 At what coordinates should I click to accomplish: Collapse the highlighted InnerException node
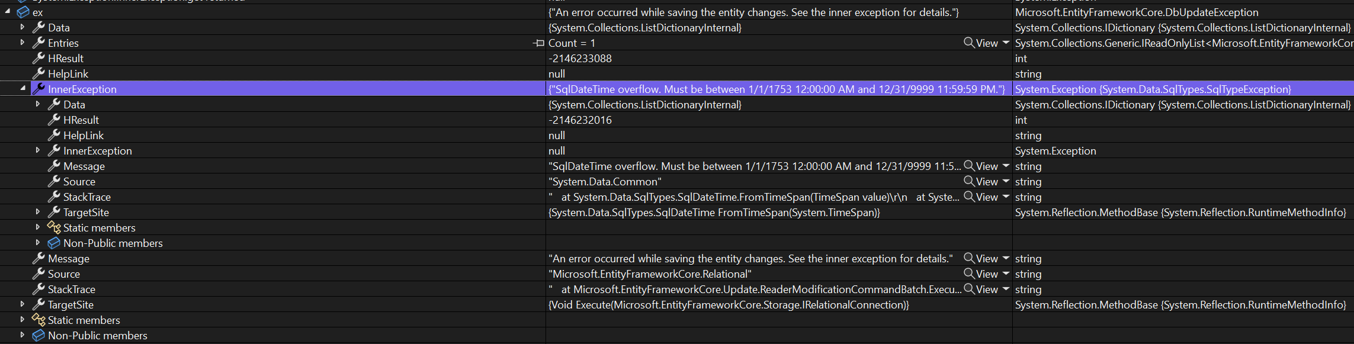point(23,89)
